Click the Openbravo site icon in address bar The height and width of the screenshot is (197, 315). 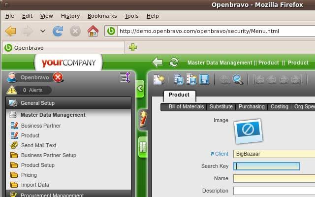111,31
